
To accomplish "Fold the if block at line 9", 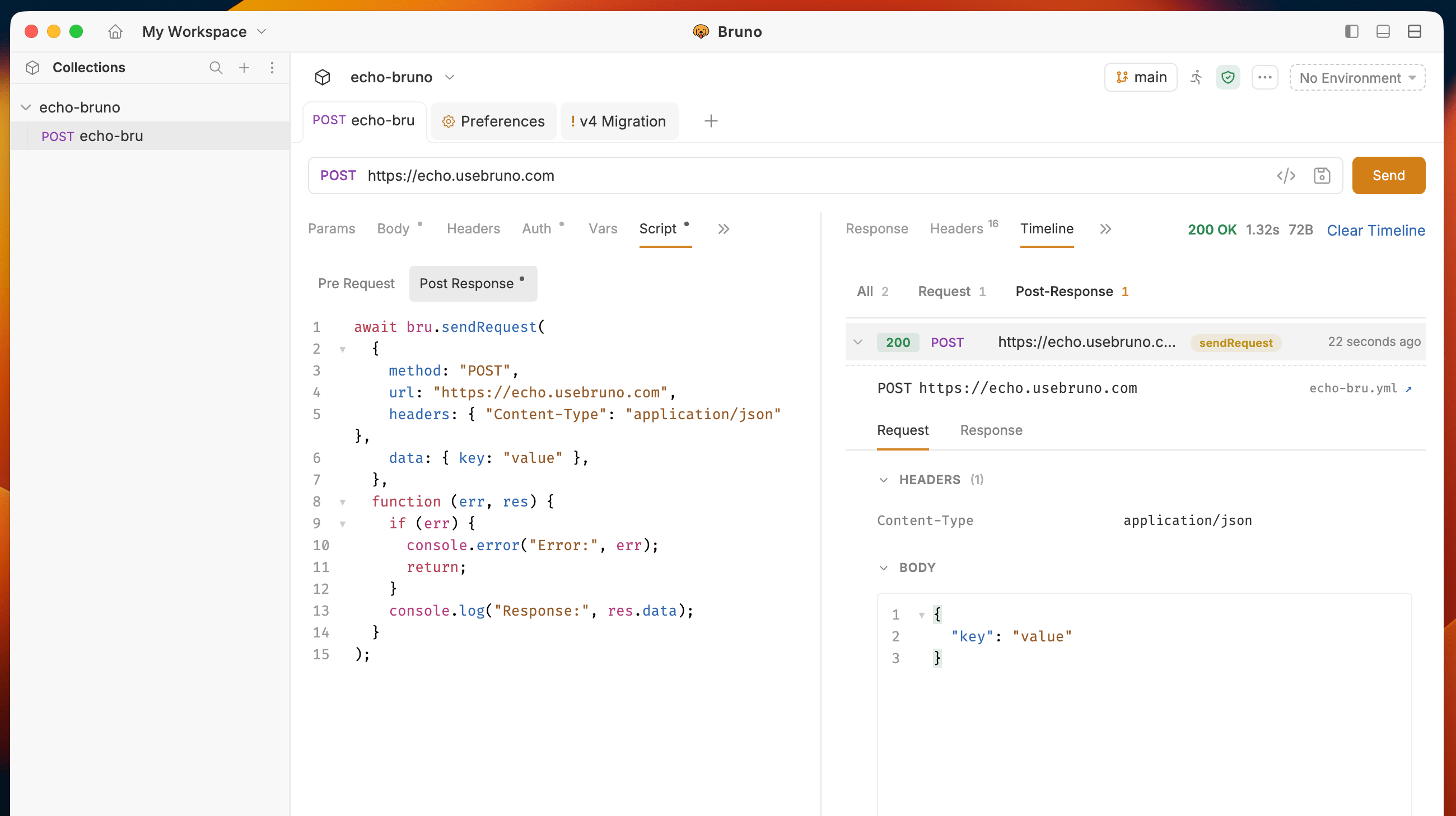I will click(x=342, y=524).
